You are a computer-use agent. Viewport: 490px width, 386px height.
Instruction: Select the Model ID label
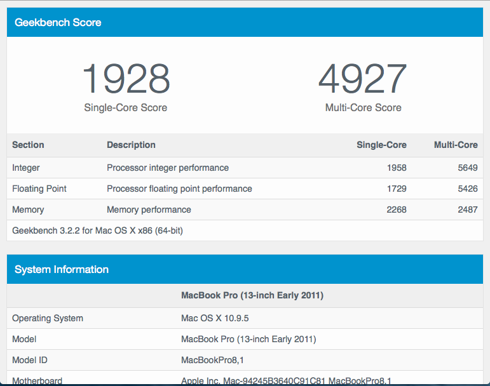pos(30,360)
